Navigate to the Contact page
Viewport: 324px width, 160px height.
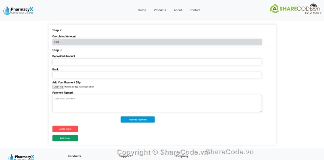point(195,10)
